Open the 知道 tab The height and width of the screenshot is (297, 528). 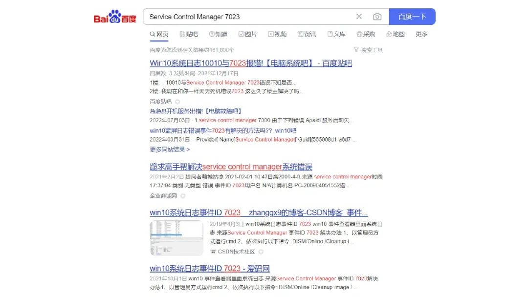tap(218, 34)
